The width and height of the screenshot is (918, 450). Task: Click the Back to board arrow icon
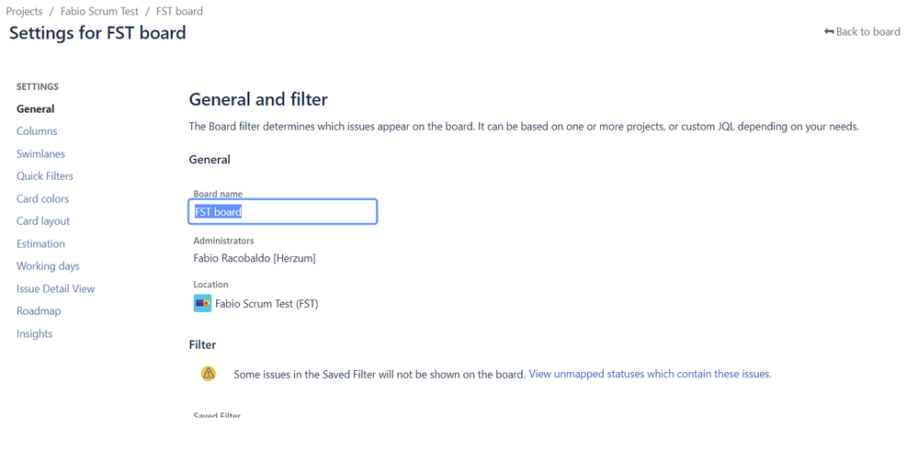pos(829,31)
